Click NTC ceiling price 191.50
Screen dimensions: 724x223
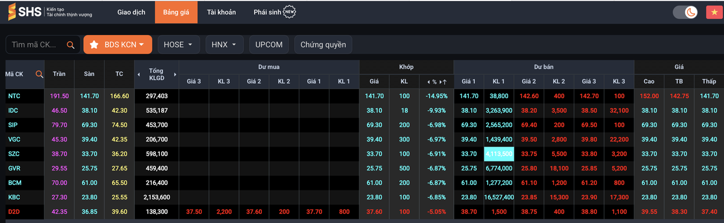(x=60, y=96)
